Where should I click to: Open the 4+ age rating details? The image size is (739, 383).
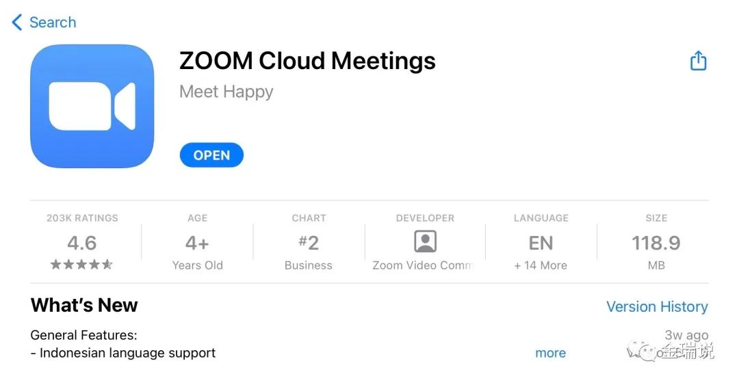point(197,243)
